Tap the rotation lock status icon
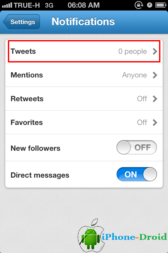Screen dimensions: 168x253 [x=139, y=5]
